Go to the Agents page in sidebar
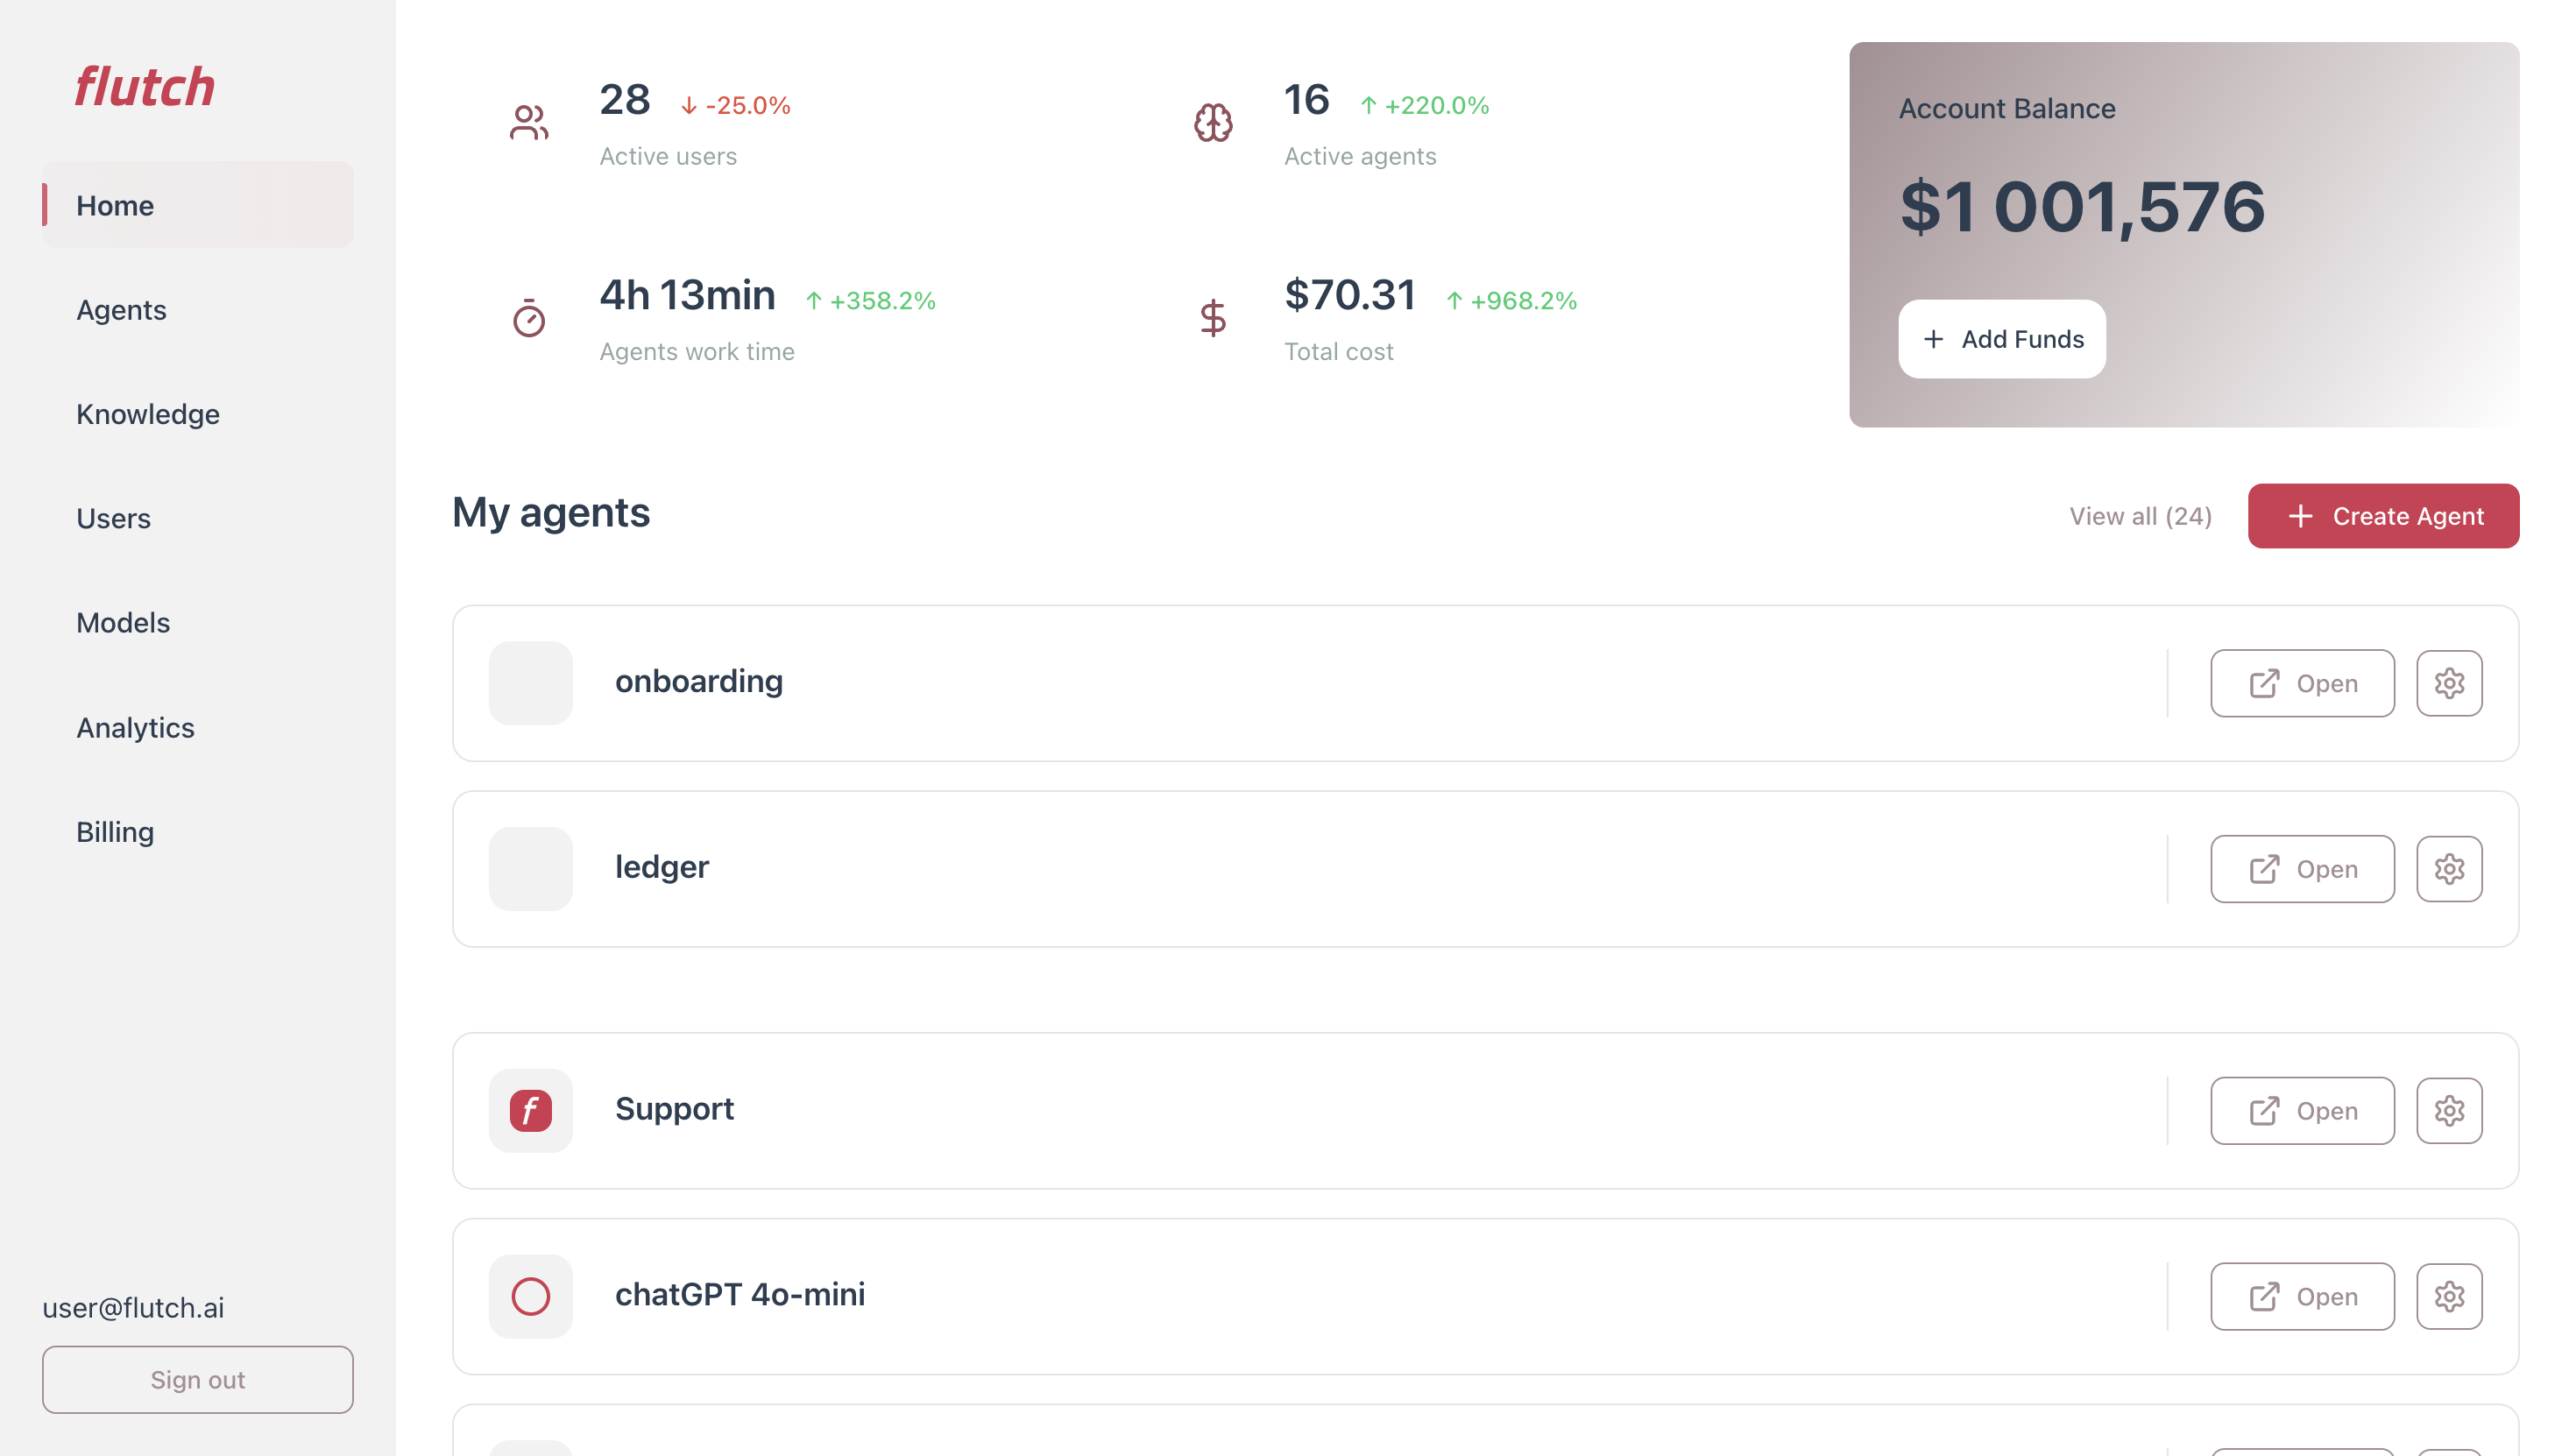2576x1456 pixels. (x=121, y=310)
